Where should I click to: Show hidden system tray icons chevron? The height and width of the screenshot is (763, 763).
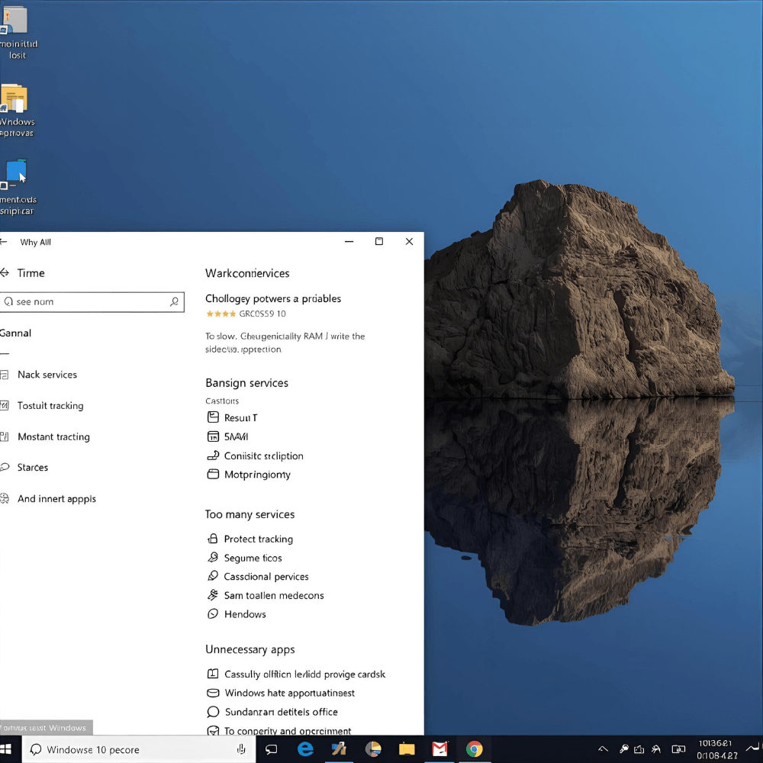coord(603,749)
